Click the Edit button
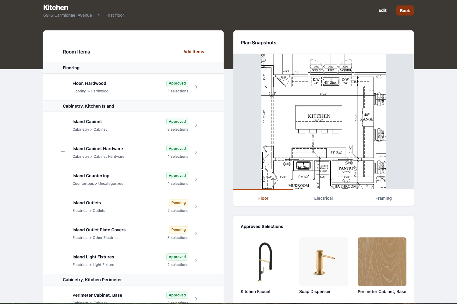 pos(382,10)
